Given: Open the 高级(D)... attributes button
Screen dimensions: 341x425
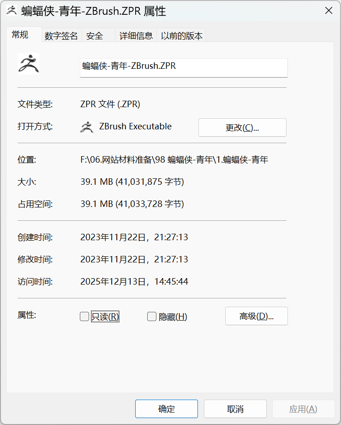Looking at the screenshot, I should click(256, 316).
